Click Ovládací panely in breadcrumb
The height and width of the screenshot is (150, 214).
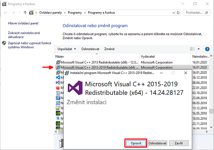(x=50, y=13)
